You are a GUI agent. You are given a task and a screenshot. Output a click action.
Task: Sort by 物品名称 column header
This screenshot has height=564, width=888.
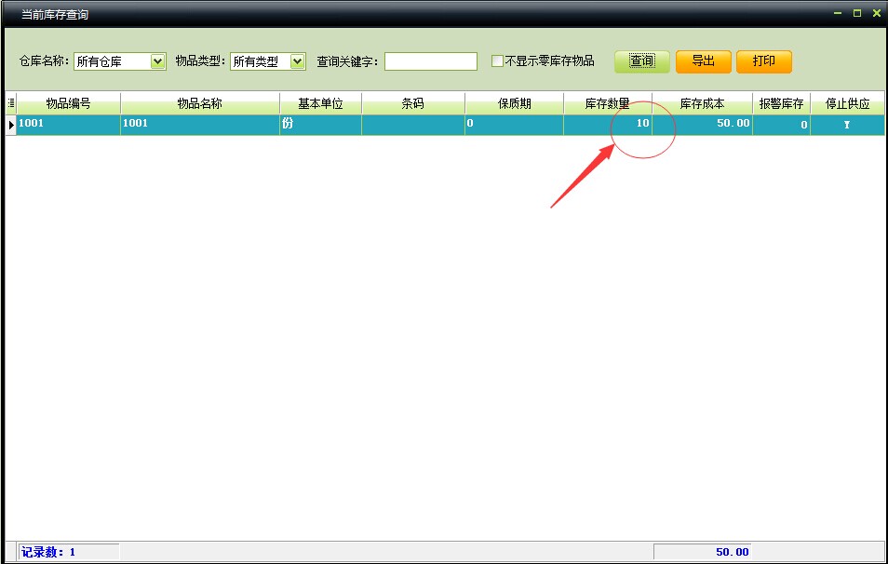(200, 103)
